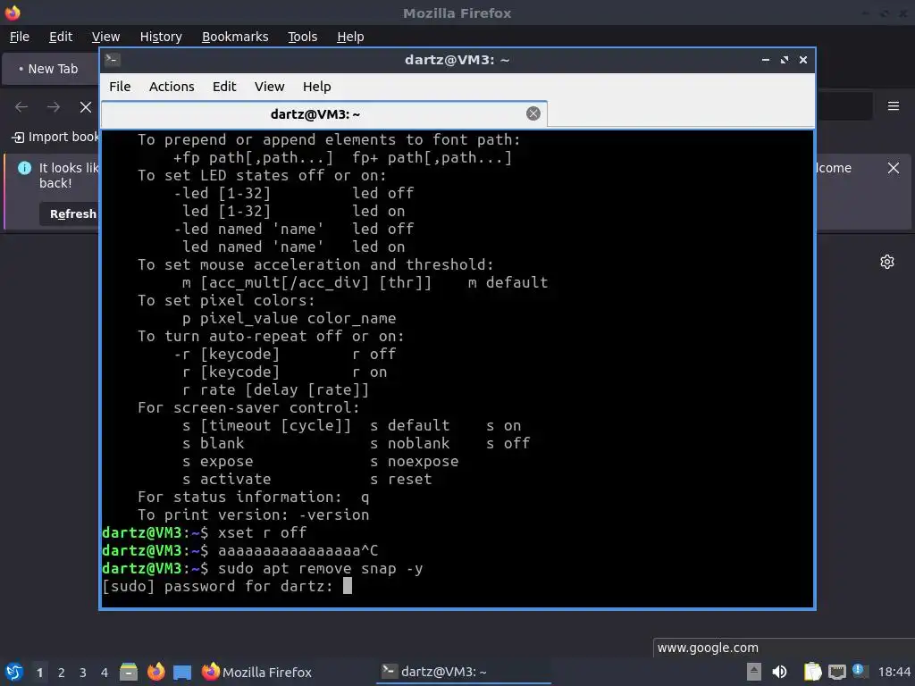
Task: Open Firefox Help menu
Action: 350,37
